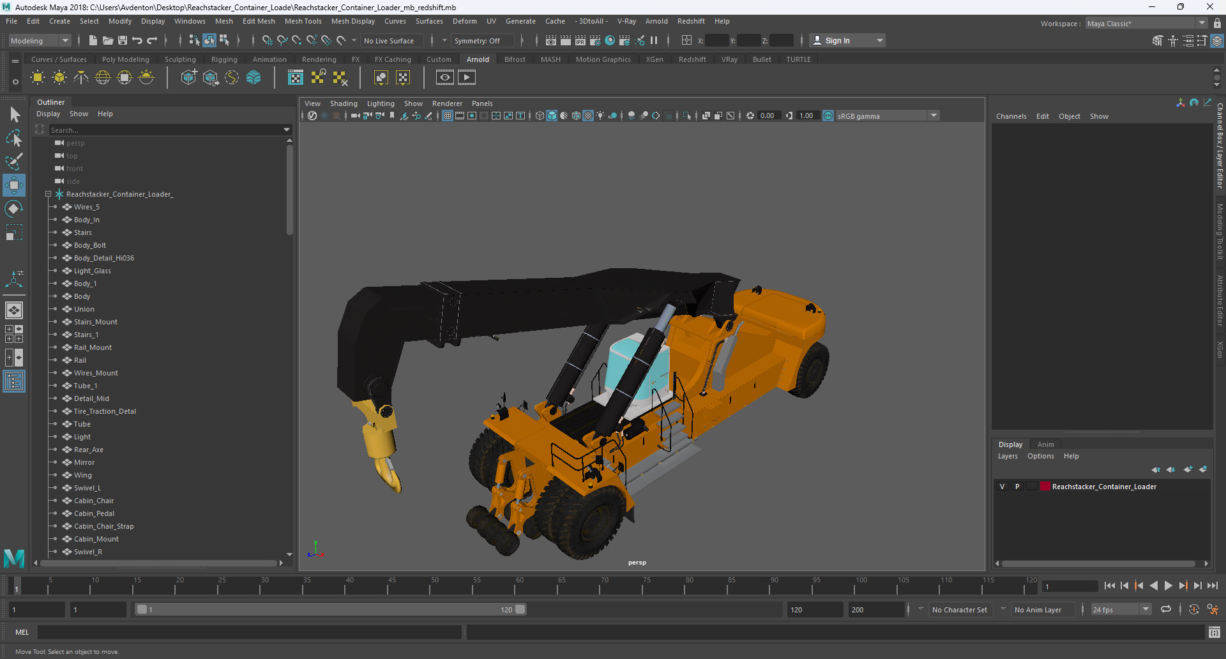This screenshot has height=659, width=1226.
Task: Collapse the Reachstacker_Container_Loader_ group in Outliner
Action: point(48,194)
